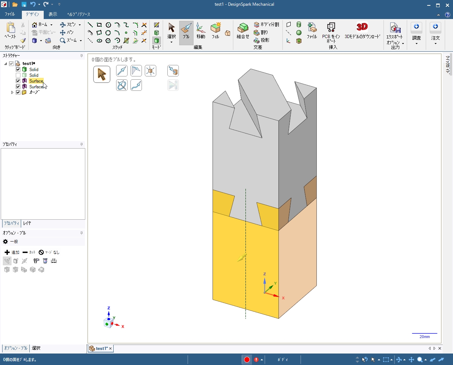Close the test1 document tab
The height and width of the screenshot is (365, 453).
tap(110, 348)
